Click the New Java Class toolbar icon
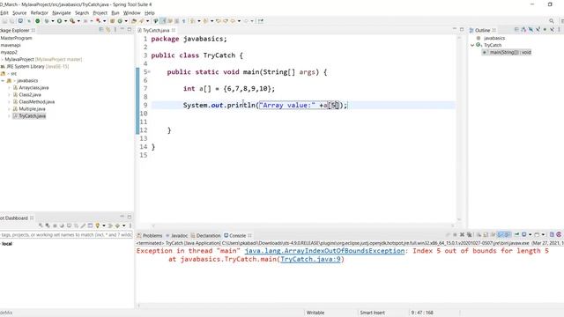The image size is (564, 317). (x=120, y=21)
